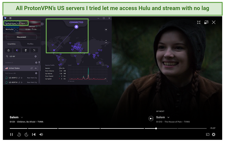Collapse the United States server list
The height and width of the screenshot is (141, 225).
(35, 68)
